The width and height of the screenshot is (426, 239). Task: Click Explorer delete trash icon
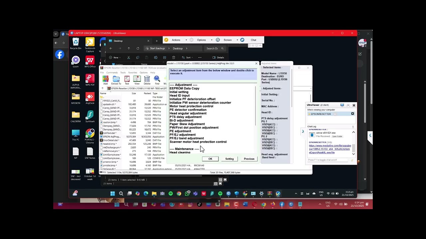point(173,57)
